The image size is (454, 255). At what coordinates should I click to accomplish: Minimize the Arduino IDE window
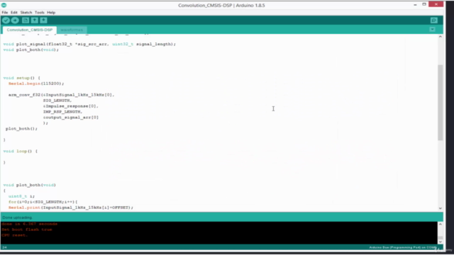tap(415, 5)
